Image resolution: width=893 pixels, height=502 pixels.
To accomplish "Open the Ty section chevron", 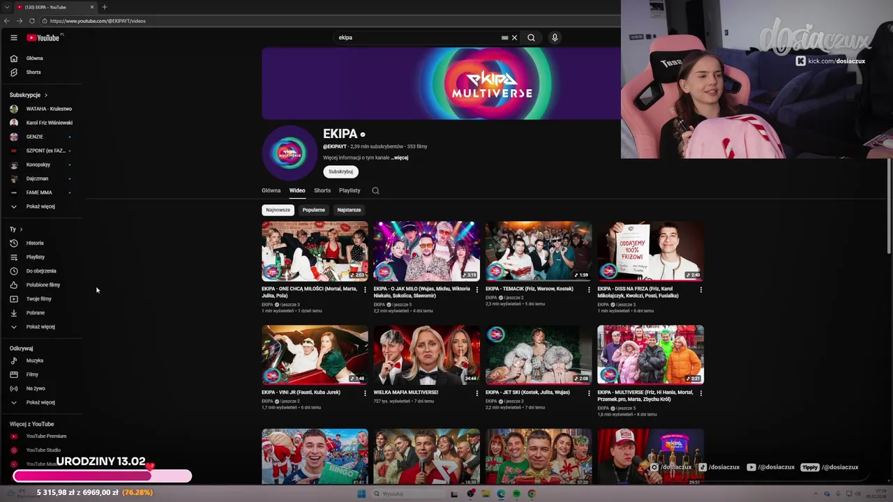I will (x=21, y=229).
